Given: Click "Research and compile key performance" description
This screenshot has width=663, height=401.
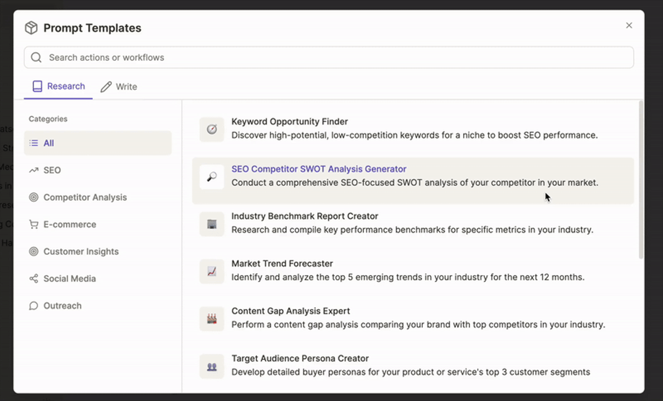Looking at the screenshot, I should (412, 230).
